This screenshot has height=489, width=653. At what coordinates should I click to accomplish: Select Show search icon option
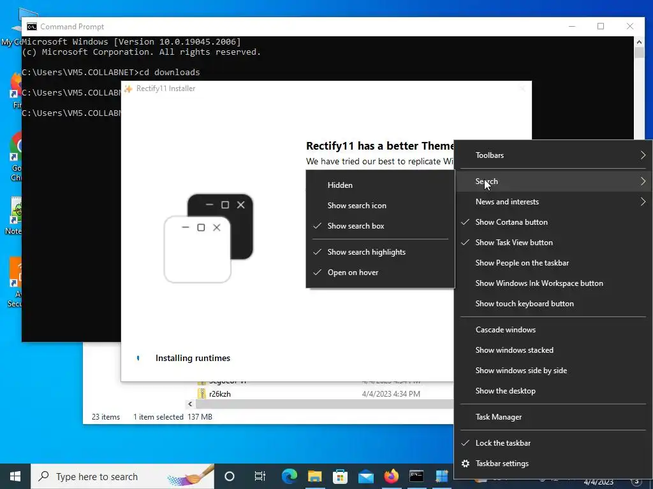(x=380, y=206)
